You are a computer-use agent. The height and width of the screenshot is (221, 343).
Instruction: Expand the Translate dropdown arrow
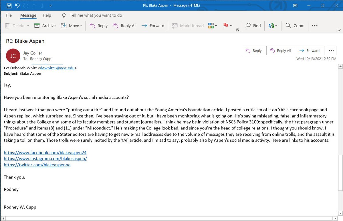point(276,26)
